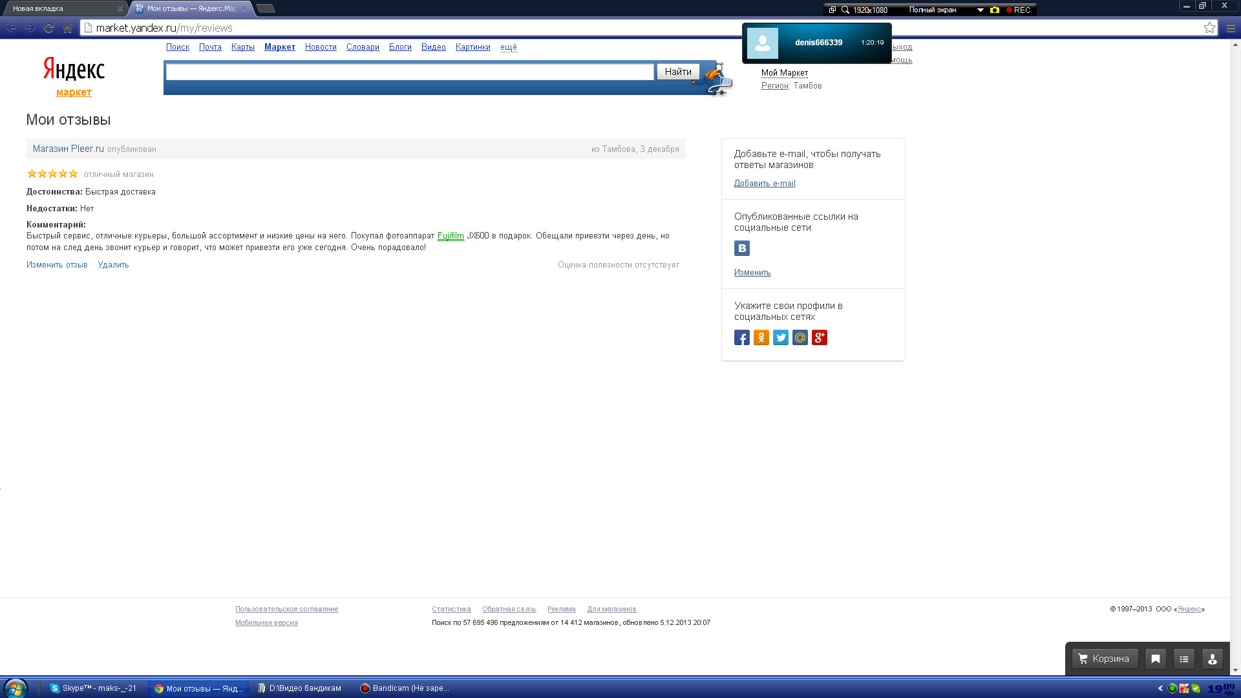This screenshot has height=698, width=1241.
Task: Open the Chrome hamburger menu
Action: [x=1231, y=28]
